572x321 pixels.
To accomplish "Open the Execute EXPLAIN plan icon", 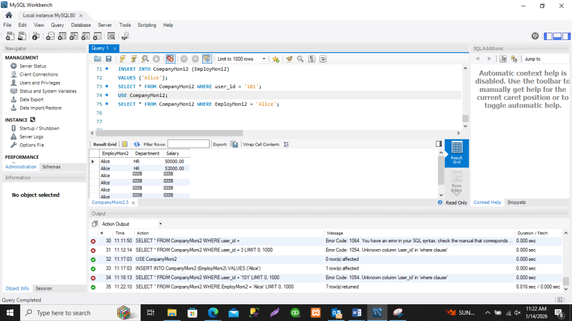I will coord(145,59).
